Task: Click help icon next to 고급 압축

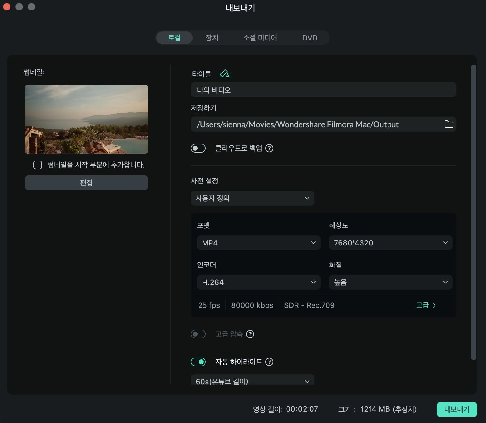Action: [250, 334]
